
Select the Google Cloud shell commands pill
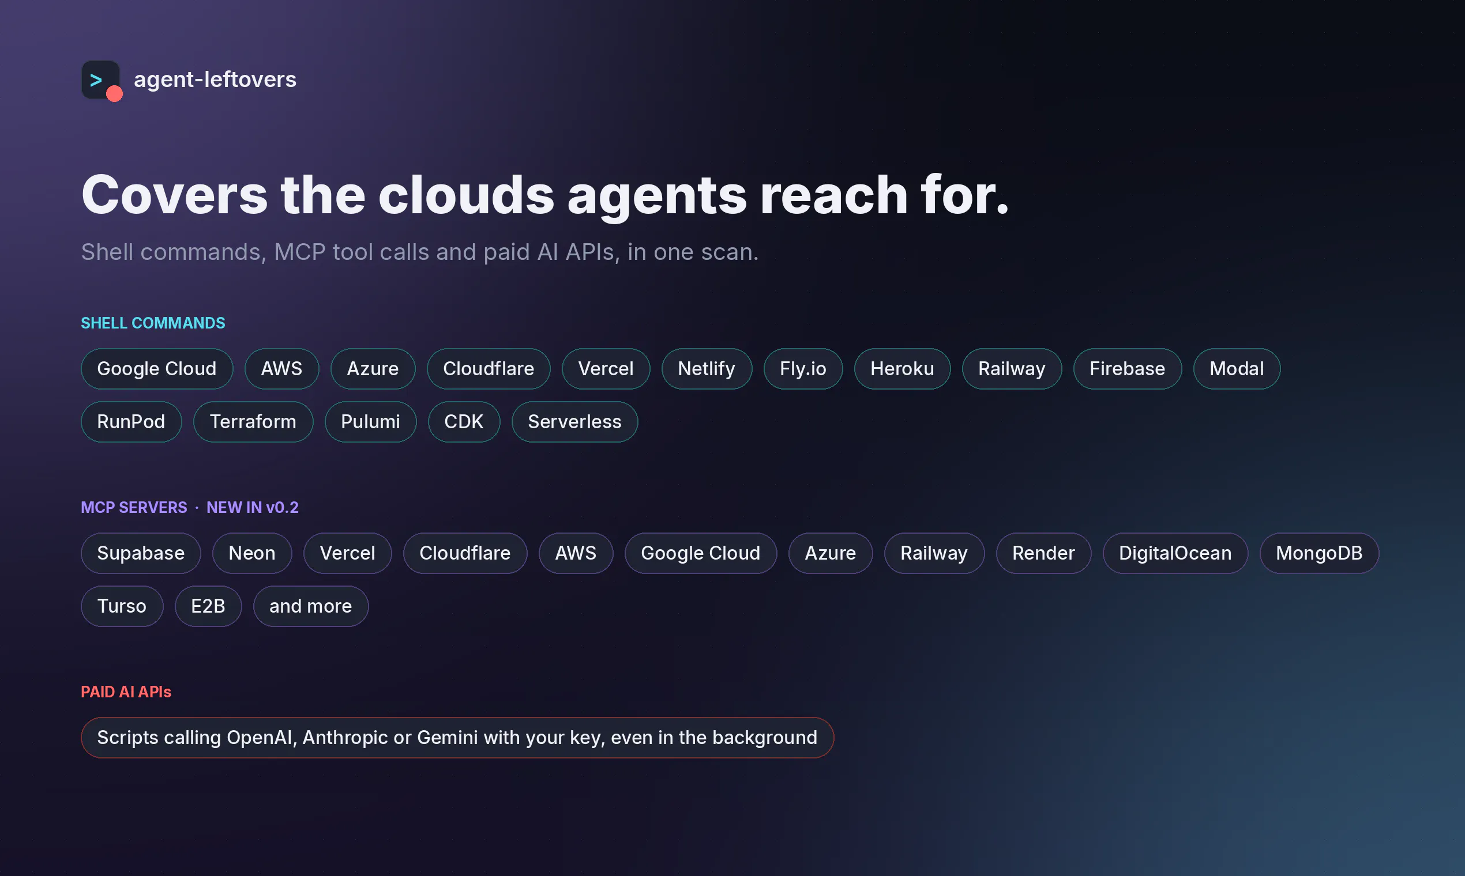pos(157,369)
